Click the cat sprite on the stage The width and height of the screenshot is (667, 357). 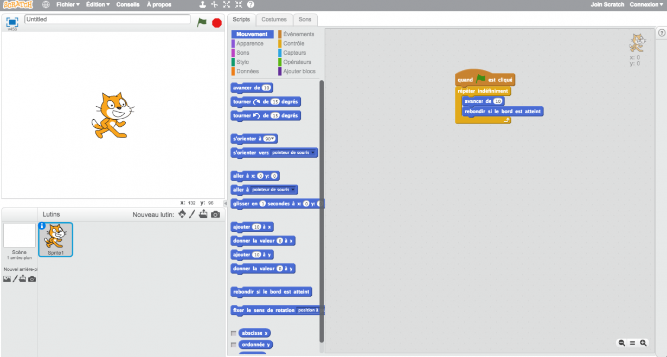click(112, 115)
